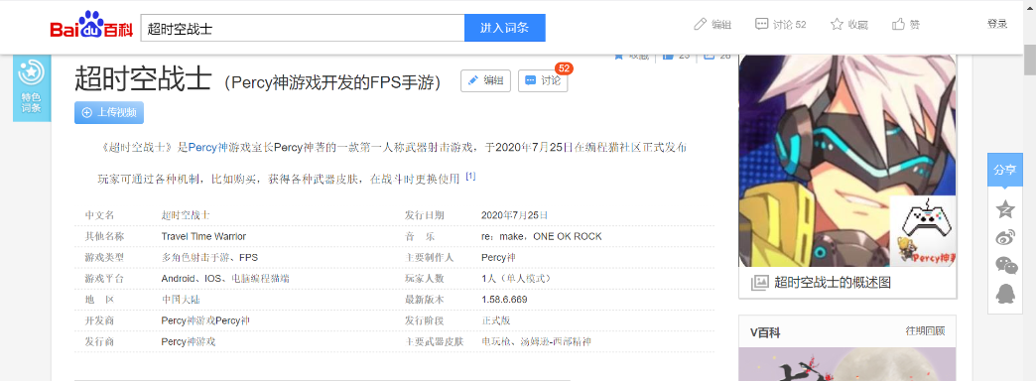The width and height of the screenshot is (1036, 381).
Task: Click the pencil 编辑 icon in top header
Action: tap(701, 25)
